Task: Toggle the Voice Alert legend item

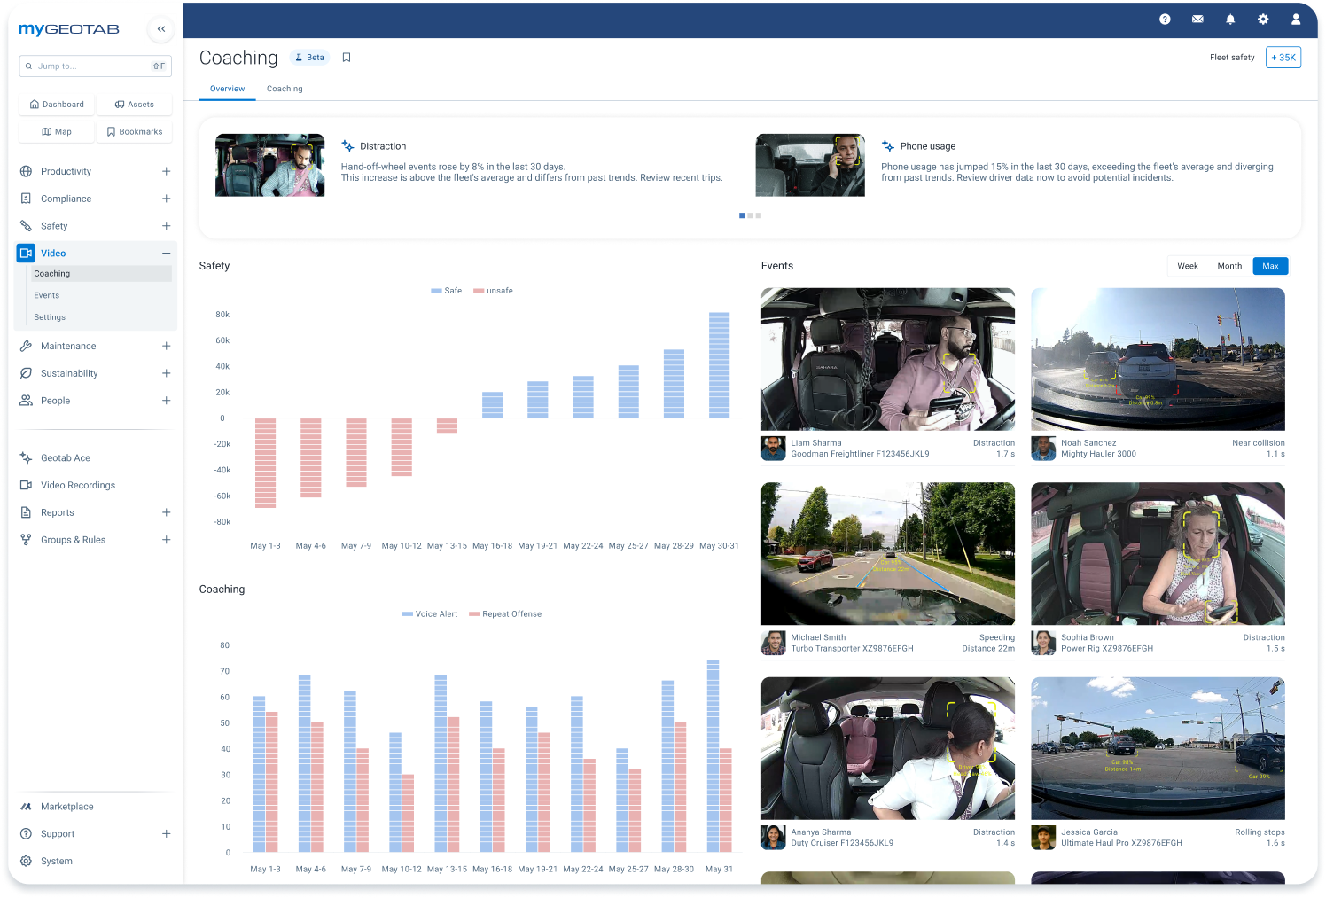Action: pyautogui.click(x=429, y=613)
